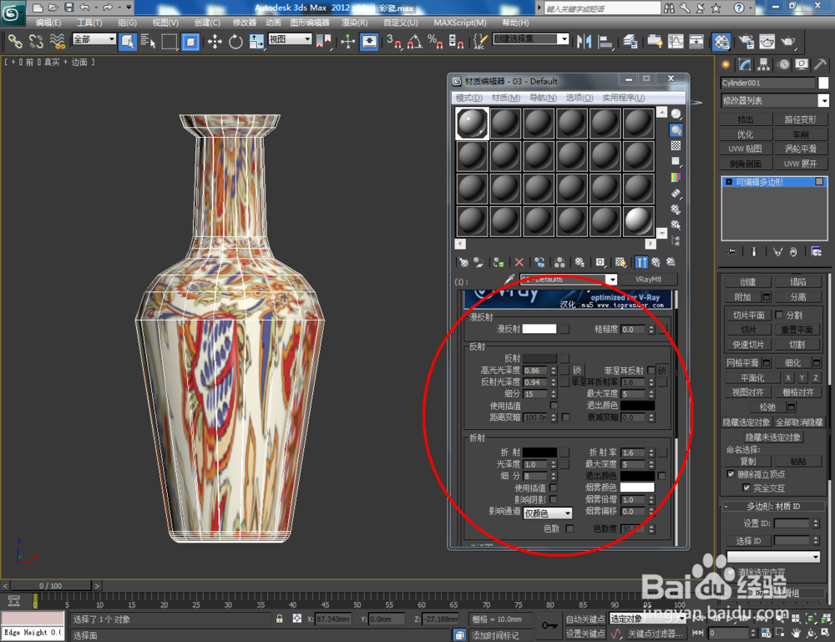Open the Motion command panel tab
This screenshot has width=835, height=642.
click(x=783, y=65)
